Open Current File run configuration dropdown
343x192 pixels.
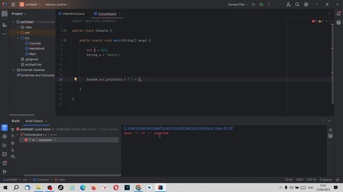(237, 4)
